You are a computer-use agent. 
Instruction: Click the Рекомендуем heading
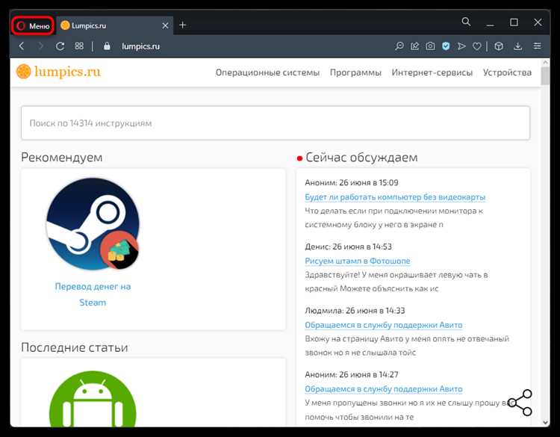(x=62, y=157)
